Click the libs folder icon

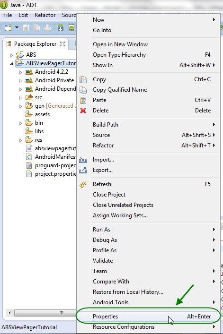click(x=29, y=131)
